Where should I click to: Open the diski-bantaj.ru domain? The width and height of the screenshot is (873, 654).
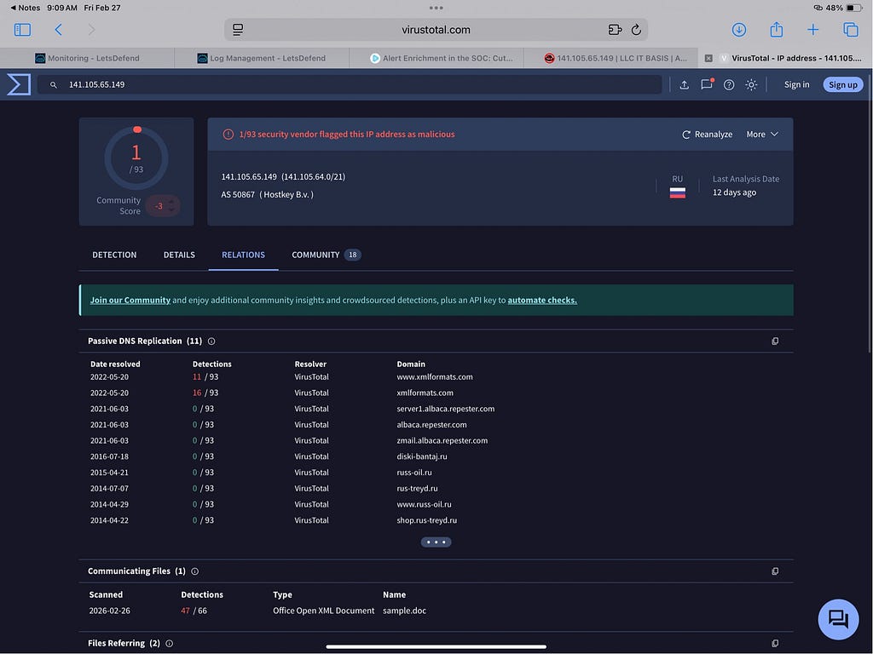[x=422, y=456]
